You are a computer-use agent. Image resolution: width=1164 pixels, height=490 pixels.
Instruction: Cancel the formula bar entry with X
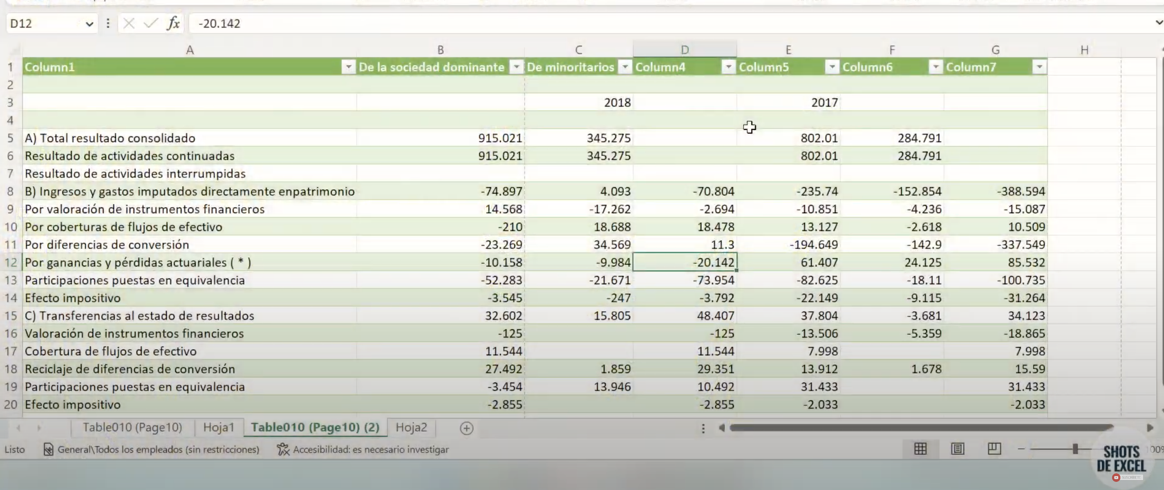(129, 23)
